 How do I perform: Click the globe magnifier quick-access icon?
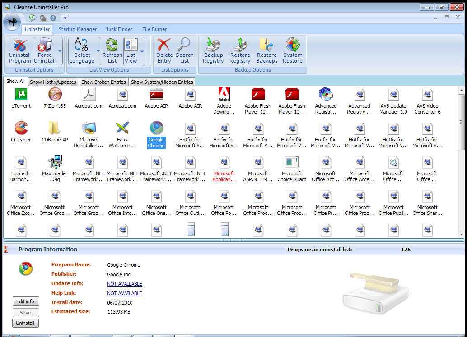tap(33, 18)
